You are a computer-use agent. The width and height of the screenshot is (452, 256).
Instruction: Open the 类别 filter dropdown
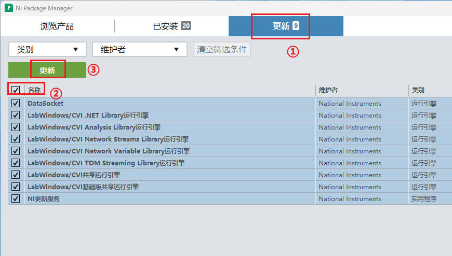point(48,49)
